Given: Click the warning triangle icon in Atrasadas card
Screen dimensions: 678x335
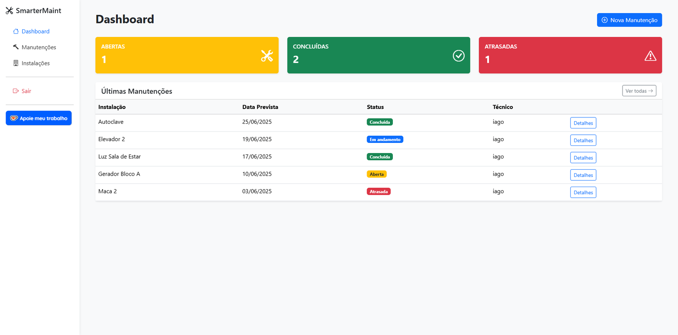Looking at the screenshot, I should click(x=650, y=56).
